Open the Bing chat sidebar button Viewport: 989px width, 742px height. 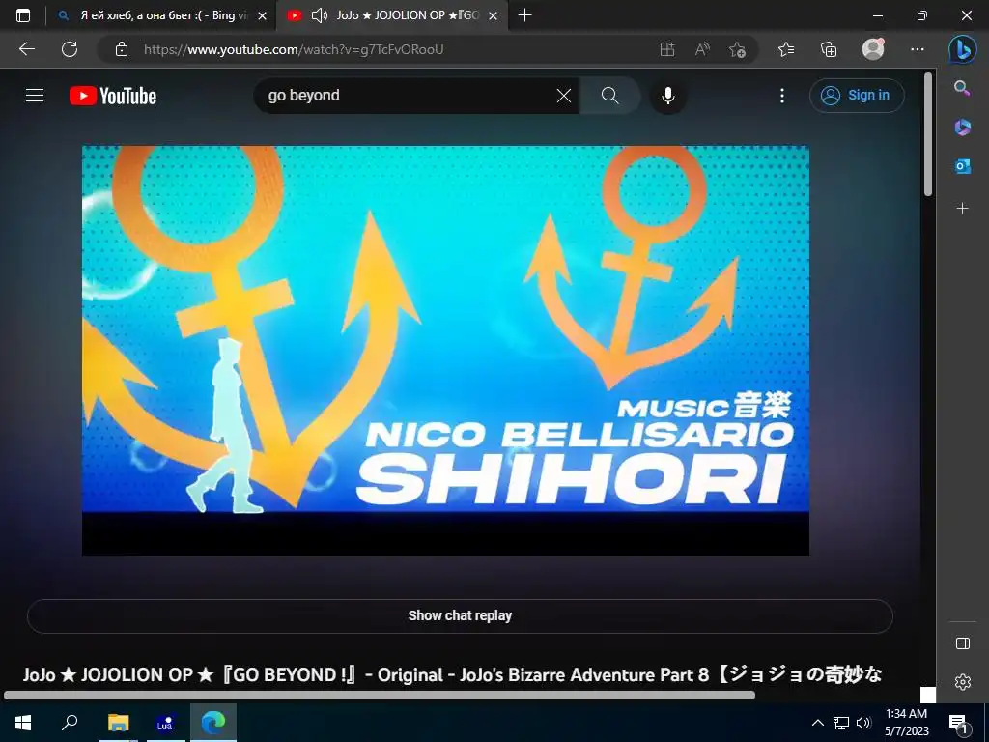point(963,49)
